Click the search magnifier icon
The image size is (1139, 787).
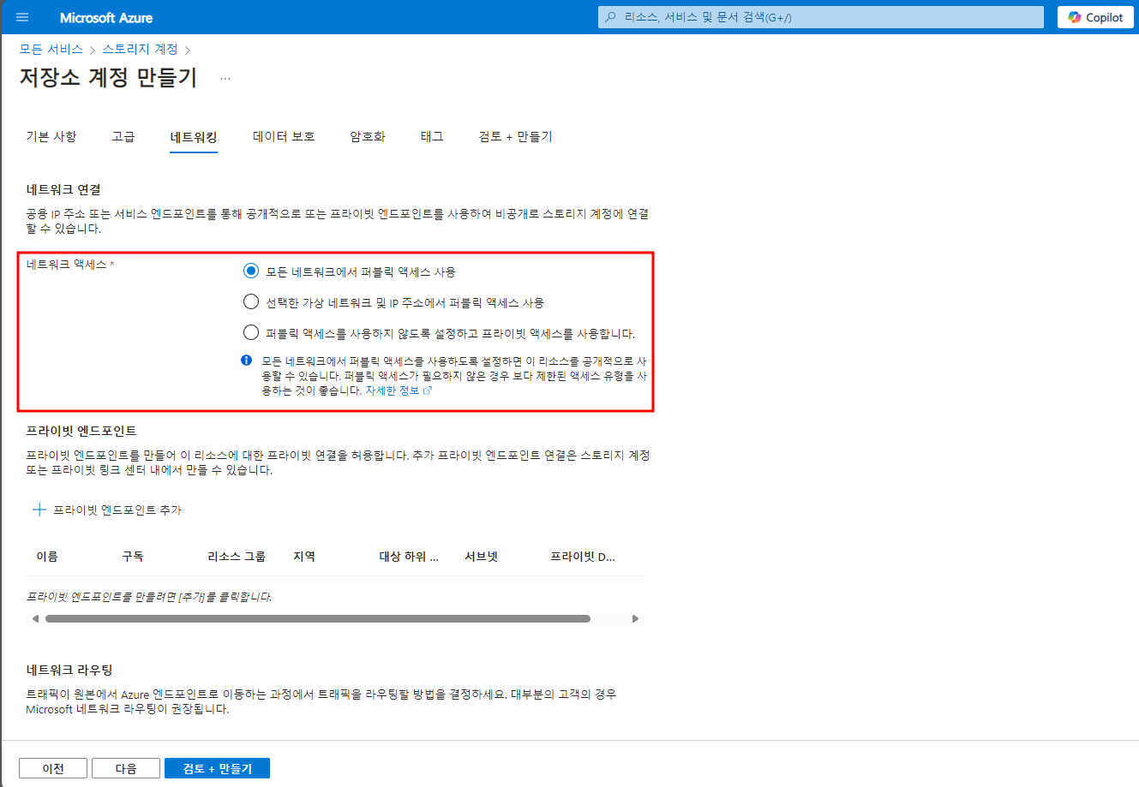coord(610,17)
